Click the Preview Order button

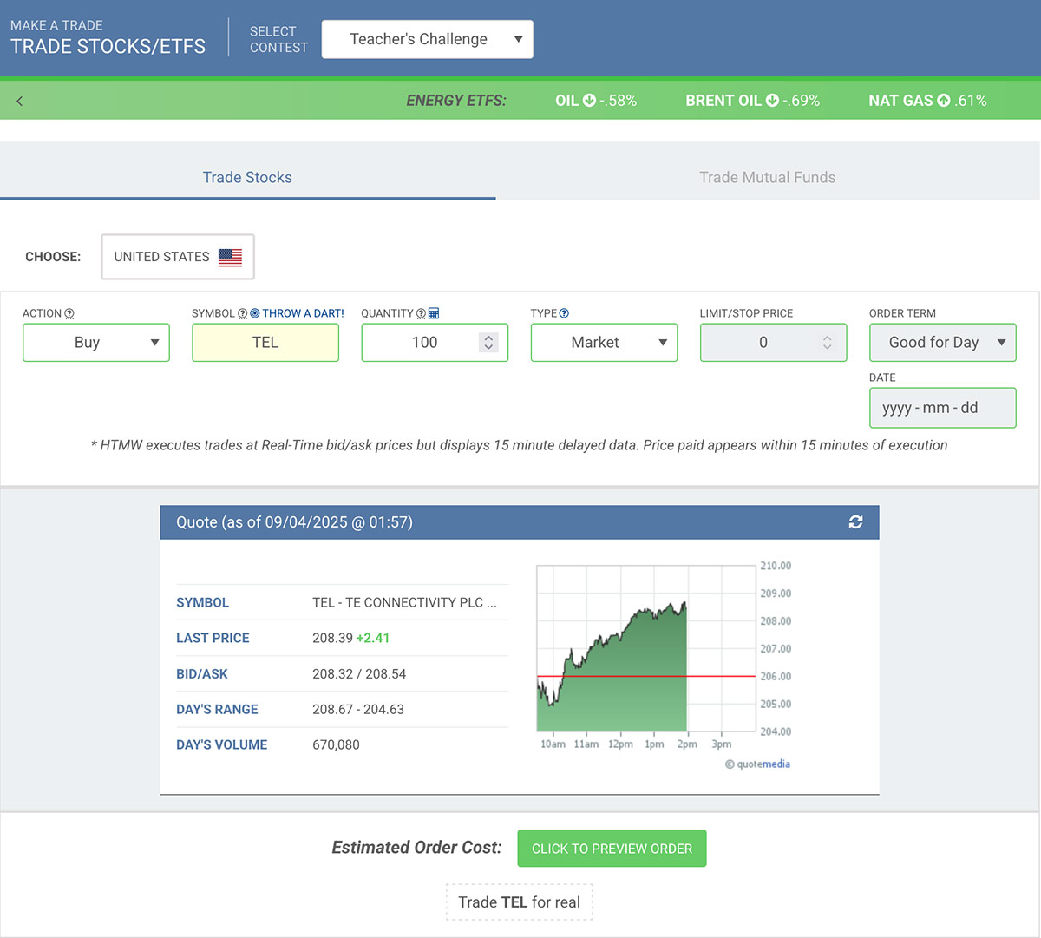point(612,849)
